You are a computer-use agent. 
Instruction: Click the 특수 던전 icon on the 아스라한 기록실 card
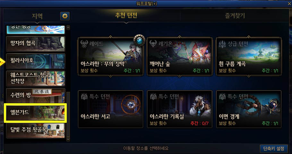tap(153, 96)
